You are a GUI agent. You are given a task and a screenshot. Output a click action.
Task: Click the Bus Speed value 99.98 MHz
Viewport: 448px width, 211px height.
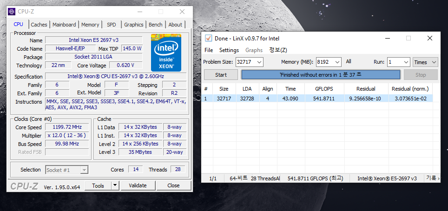[x=67, y=144]
